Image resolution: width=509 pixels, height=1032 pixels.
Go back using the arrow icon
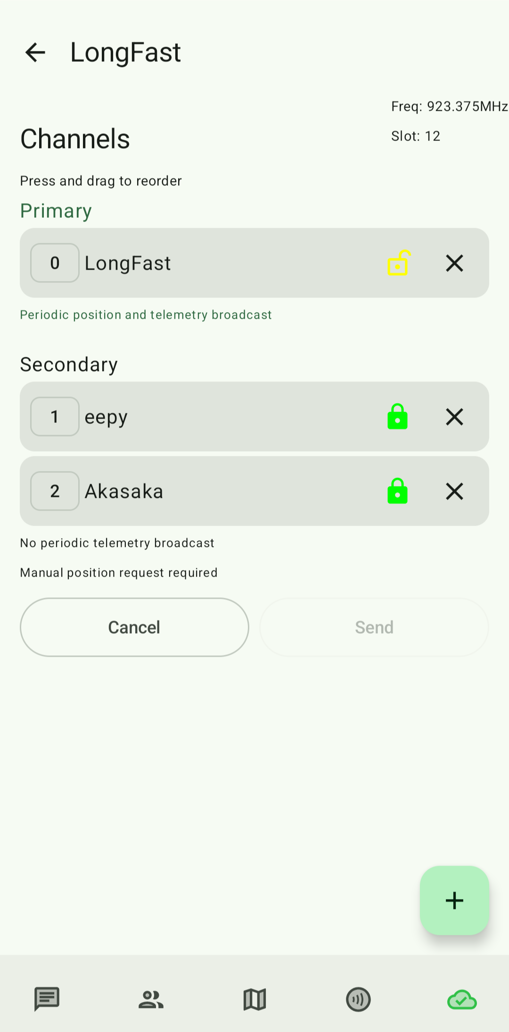click(35, 52)
